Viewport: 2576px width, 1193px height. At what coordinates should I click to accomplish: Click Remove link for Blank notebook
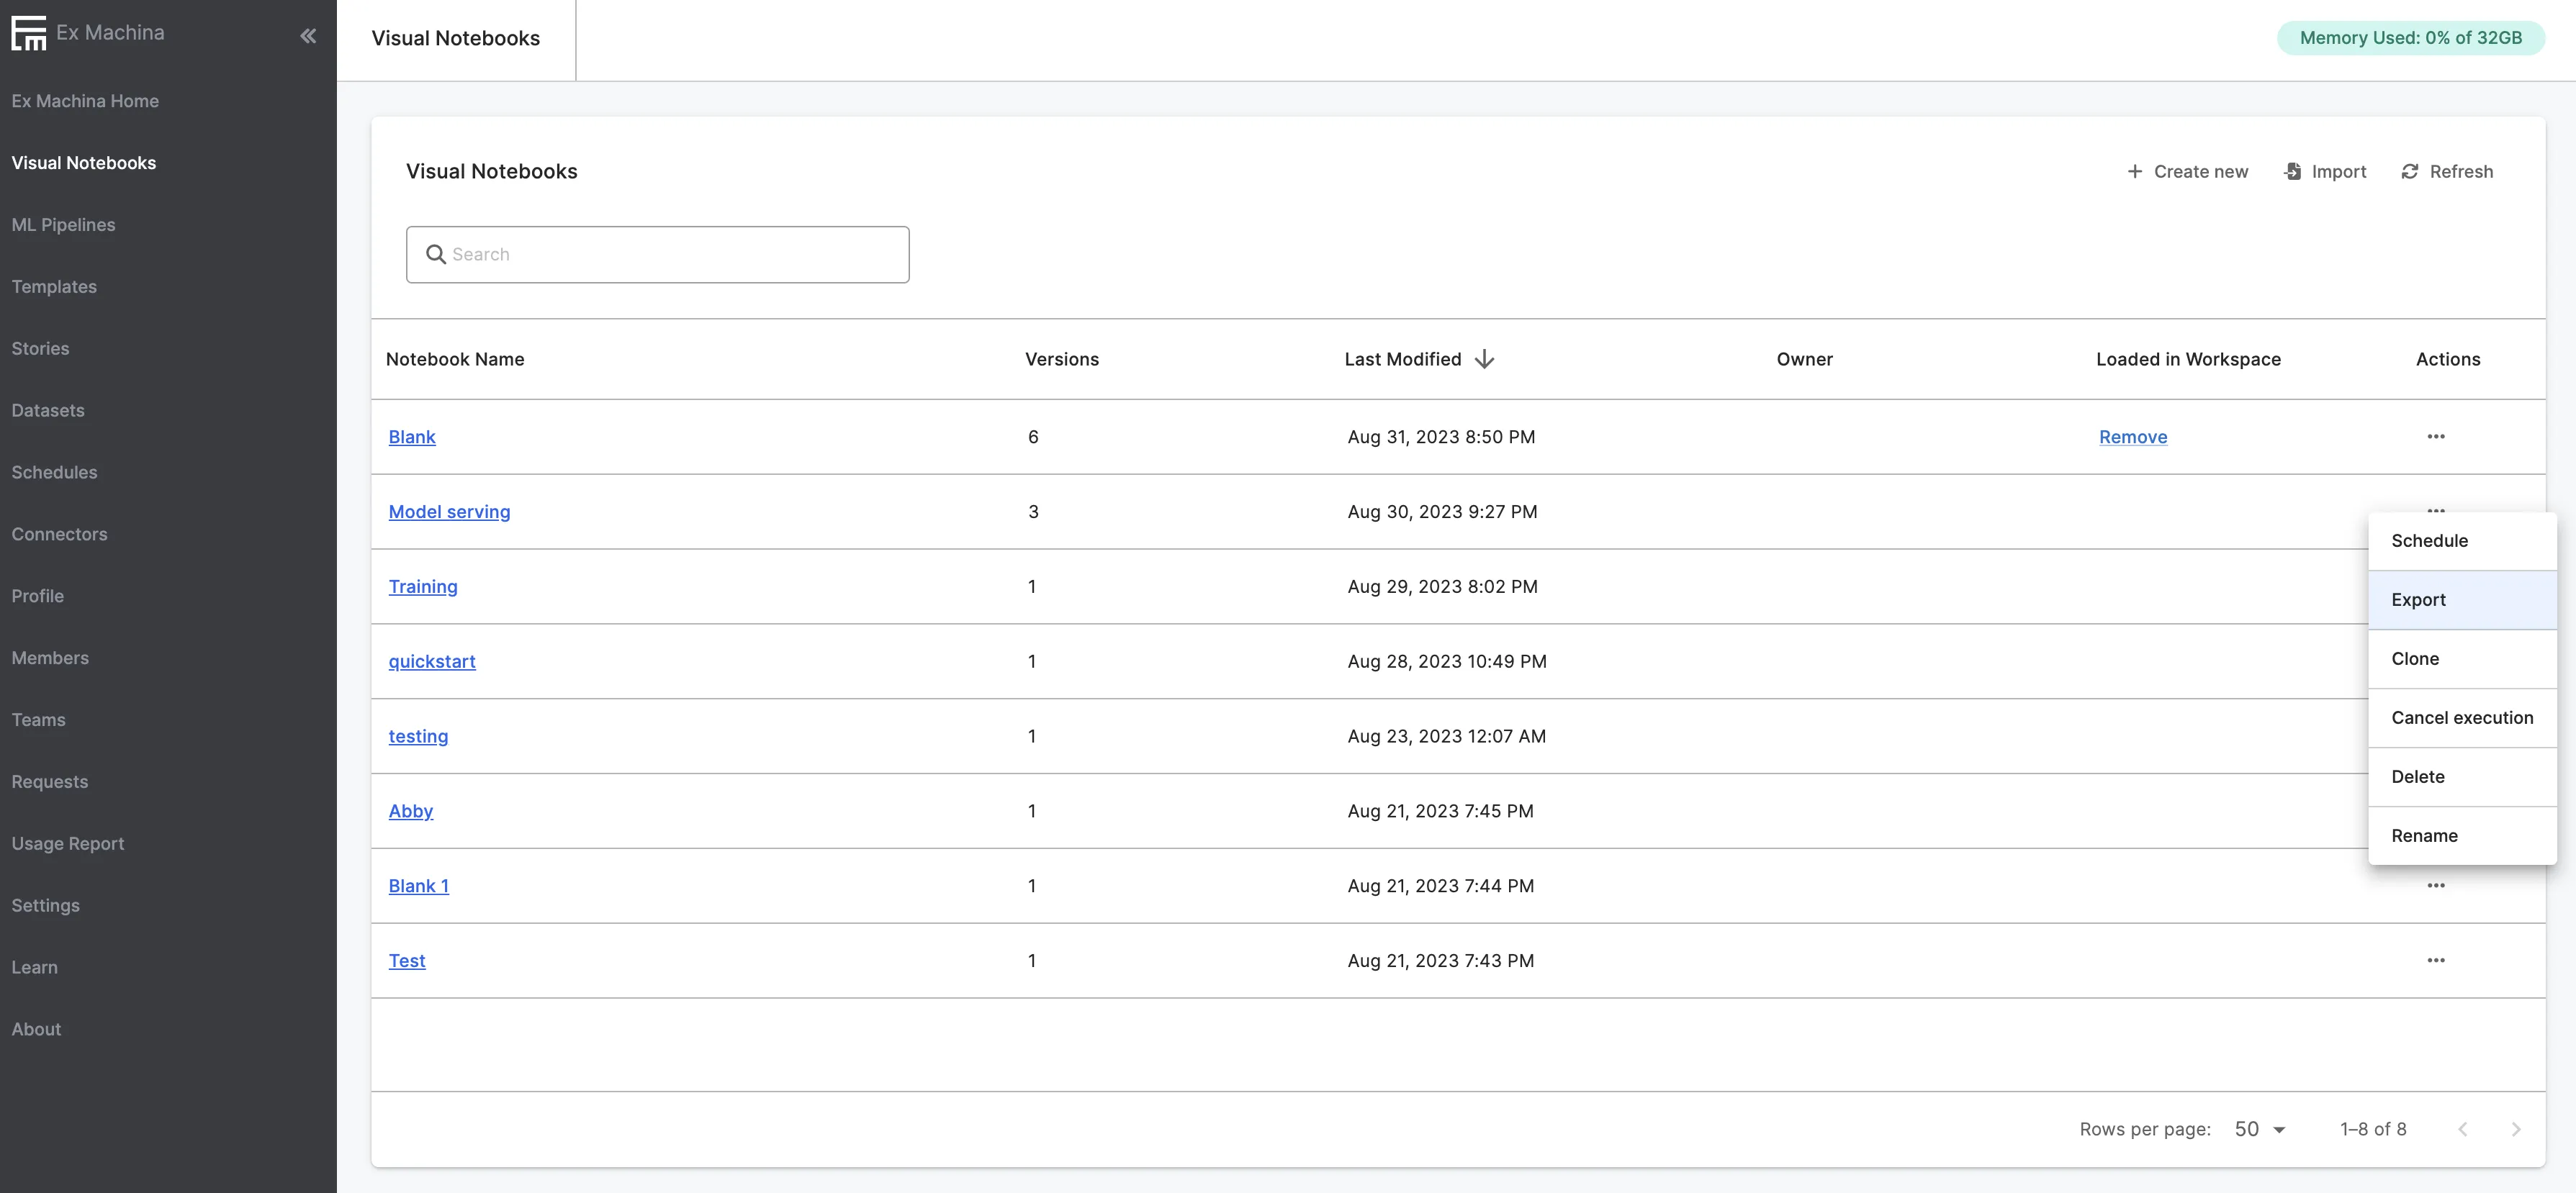pyautogui.click(x=2133, y=437)
